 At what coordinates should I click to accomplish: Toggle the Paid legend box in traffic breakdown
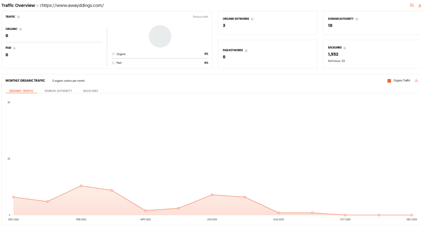113,63
